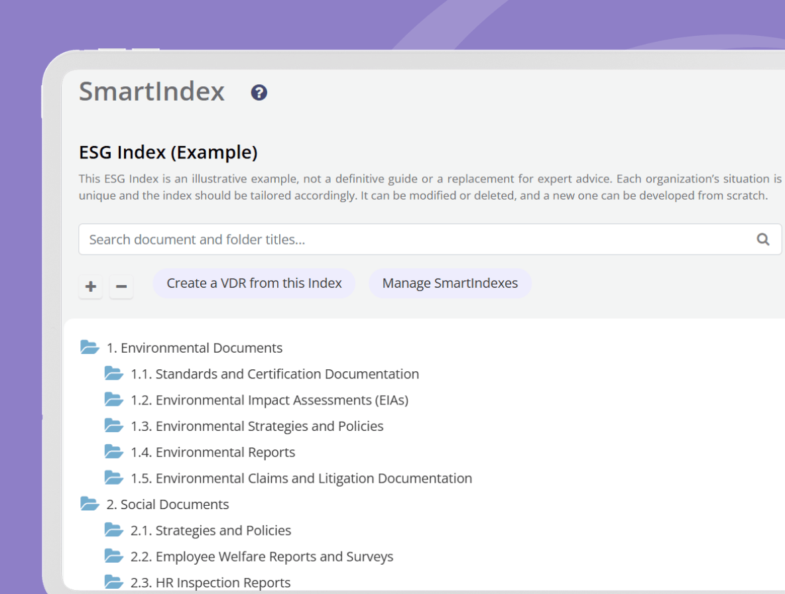Click folder icon beside Environmental Impact Assessments
This screenshot has width=785, height=594.
pos(114,400)
